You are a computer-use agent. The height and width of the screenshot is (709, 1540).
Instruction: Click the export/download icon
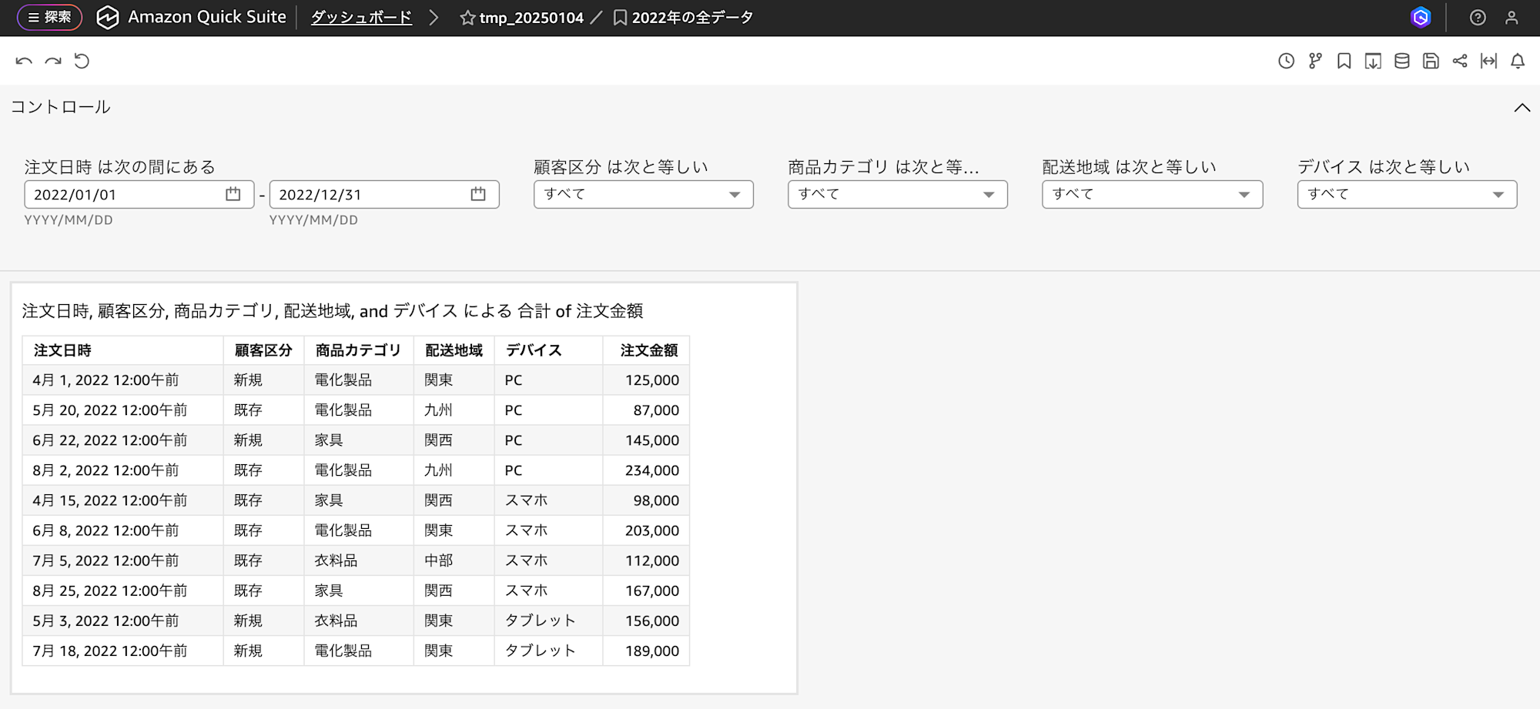1372,61
